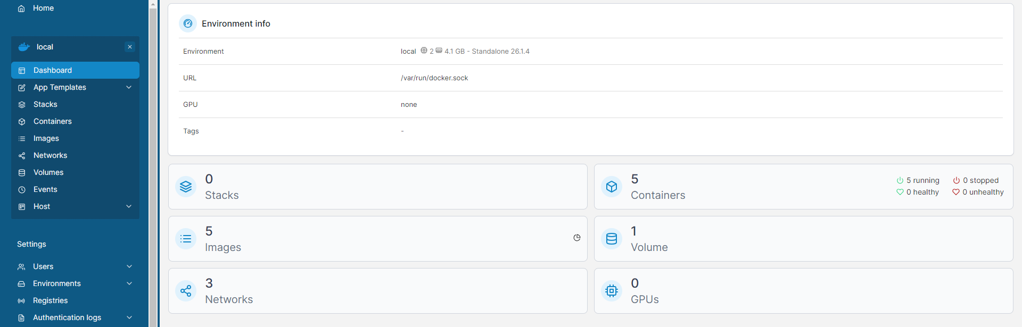Expand the App Templates submenu chevron

coord(129,87)
